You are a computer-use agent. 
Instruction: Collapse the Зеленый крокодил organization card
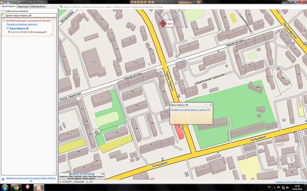pos(4,21)
